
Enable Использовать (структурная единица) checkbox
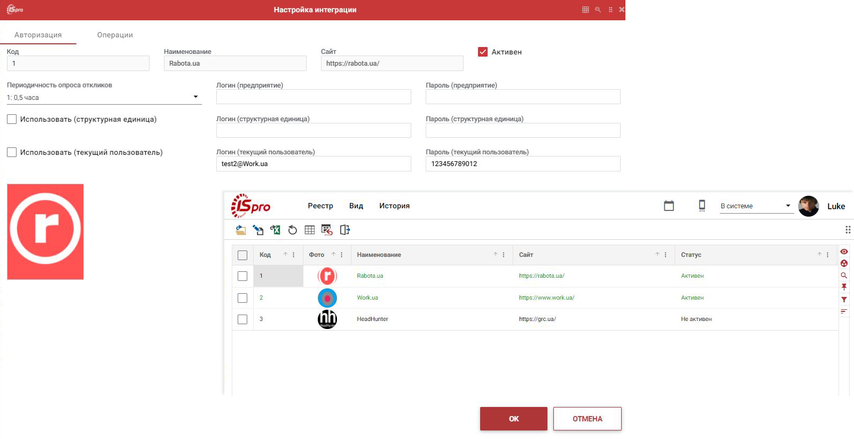12,119
